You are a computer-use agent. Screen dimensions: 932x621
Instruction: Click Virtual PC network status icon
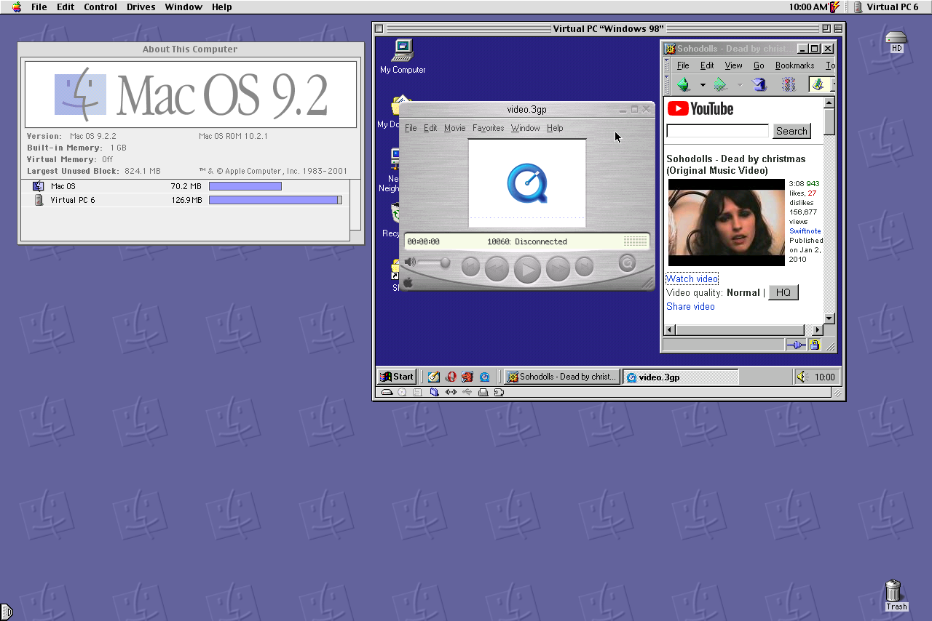(451, 392)
